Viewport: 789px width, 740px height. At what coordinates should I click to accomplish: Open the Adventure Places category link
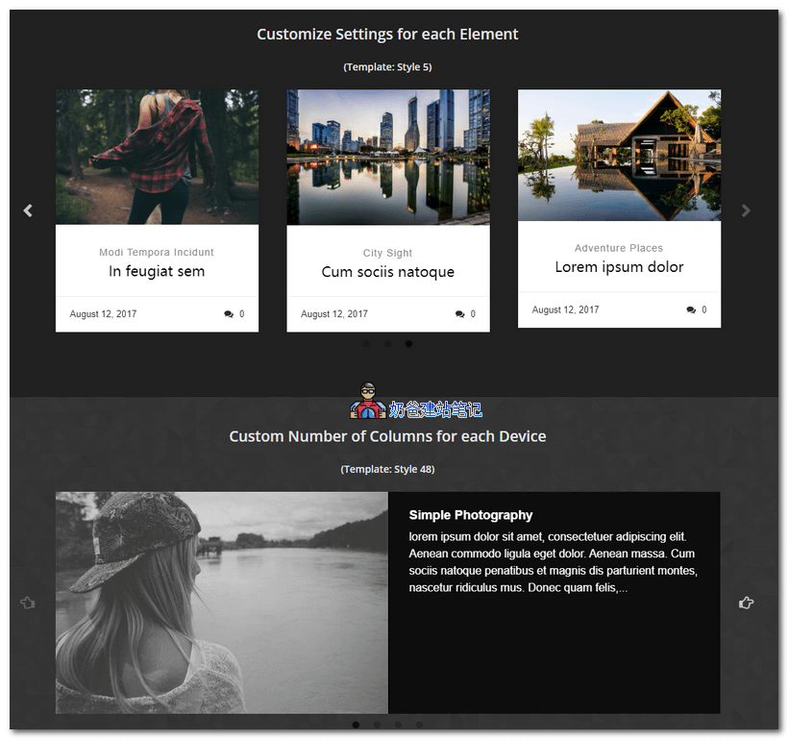[619, 248]
